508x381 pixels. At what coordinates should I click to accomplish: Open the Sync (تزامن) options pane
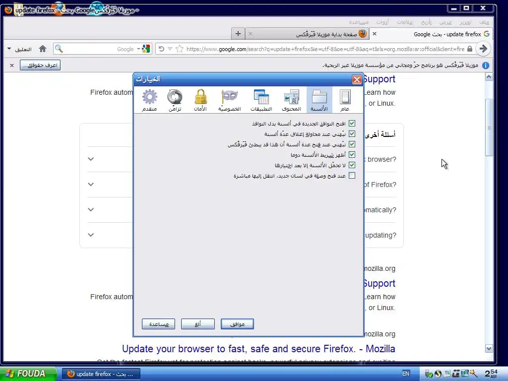175,100
